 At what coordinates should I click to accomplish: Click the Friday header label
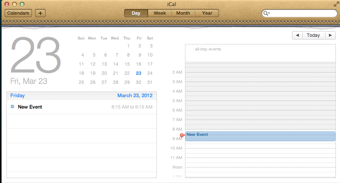tap(18, 95)
